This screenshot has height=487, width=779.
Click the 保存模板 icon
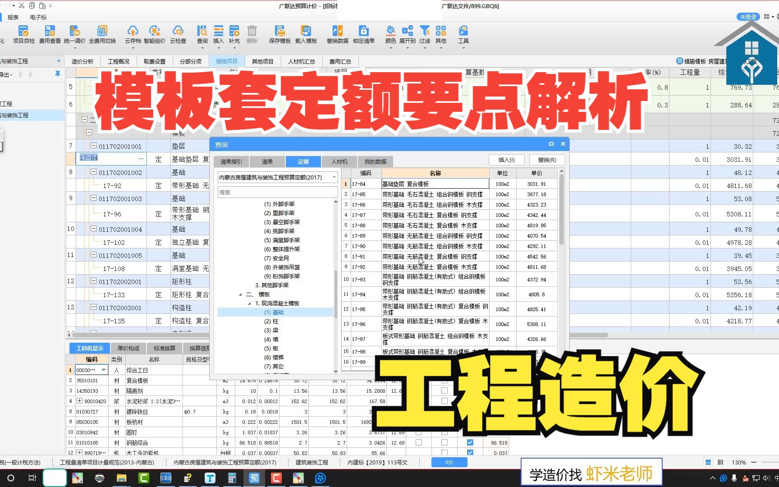coord(280,35)
